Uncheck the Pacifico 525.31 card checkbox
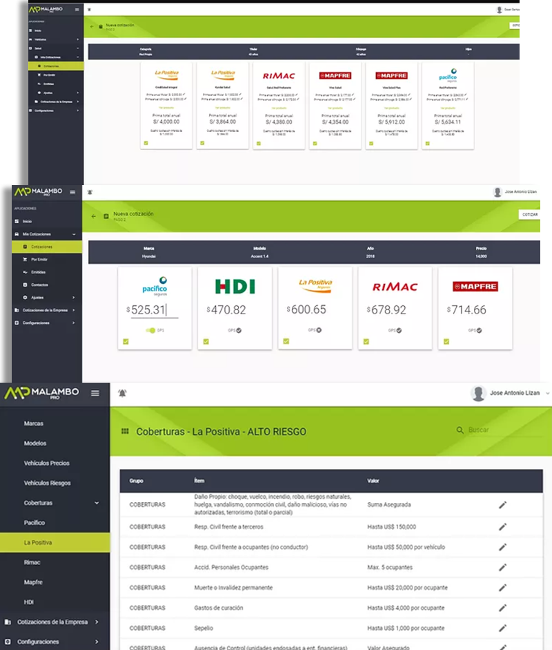 click(x=126, y=342)
